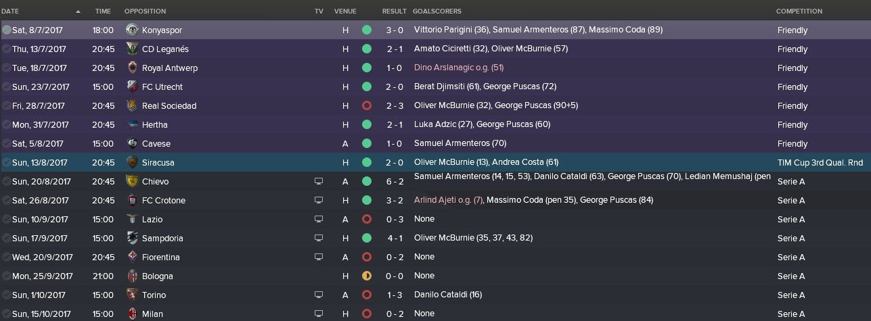Click the Goalscorers column header
This screenshot has height=321, width=871.
pos(437,11)
